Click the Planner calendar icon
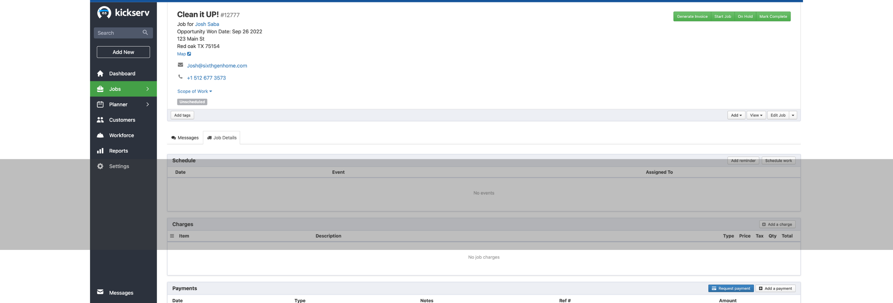The width and height of the screenshot is (893, 303). pos(100,104)
